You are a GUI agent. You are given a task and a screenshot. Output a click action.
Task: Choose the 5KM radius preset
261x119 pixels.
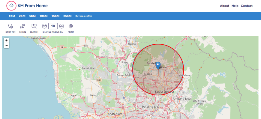32,16
